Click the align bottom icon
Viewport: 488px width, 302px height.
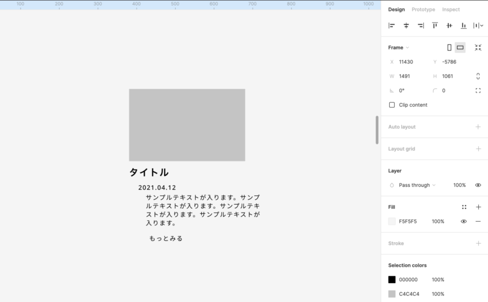tap(464, 26)
